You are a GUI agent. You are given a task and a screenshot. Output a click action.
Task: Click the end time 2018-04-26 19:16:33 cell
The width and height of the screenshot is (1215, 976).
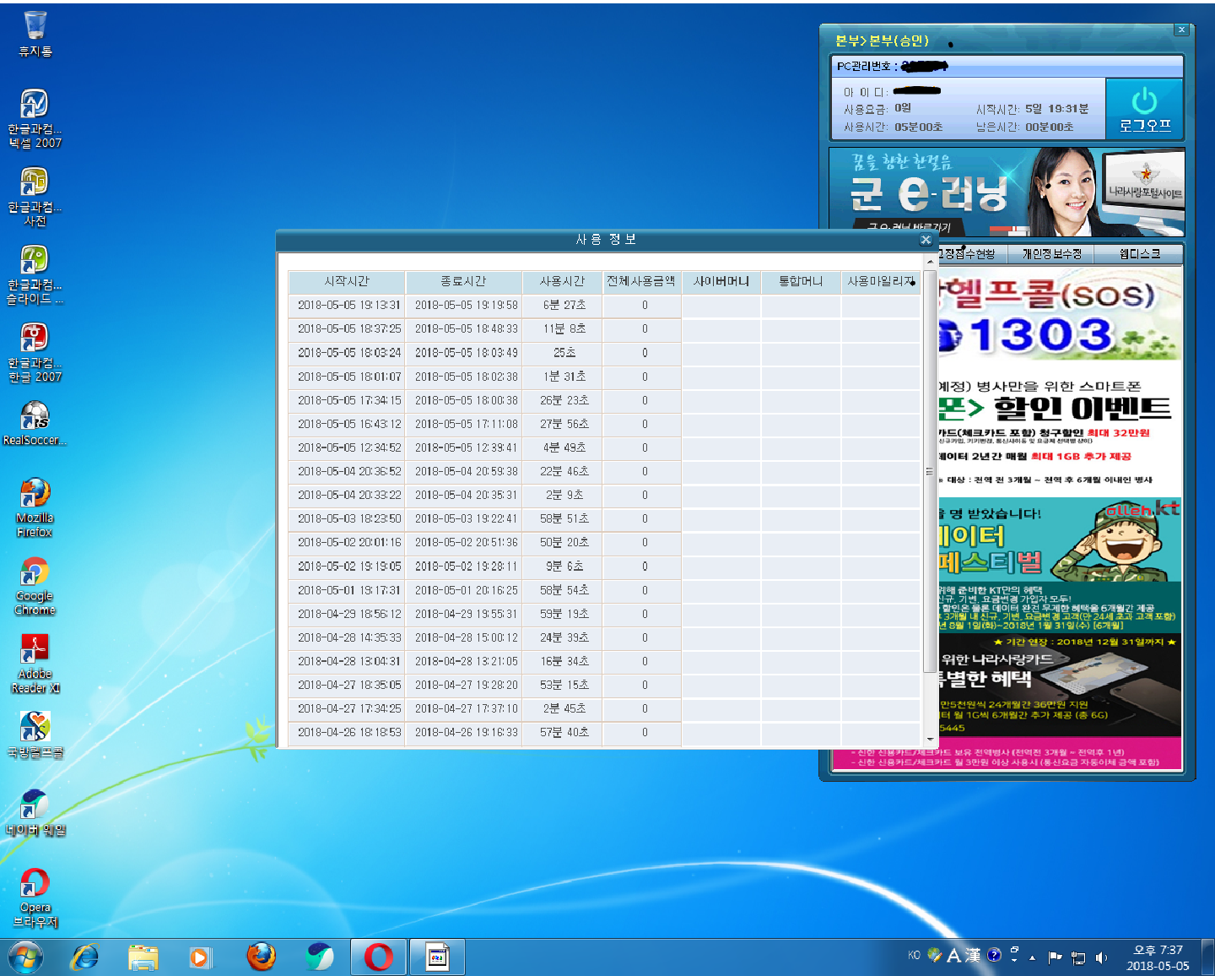point(466,732)
